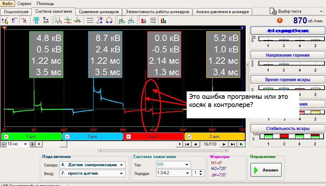This screenshot has width=326, height=186.
Task: Click the orange warning exclamation icon
Action: pos(280,20)
